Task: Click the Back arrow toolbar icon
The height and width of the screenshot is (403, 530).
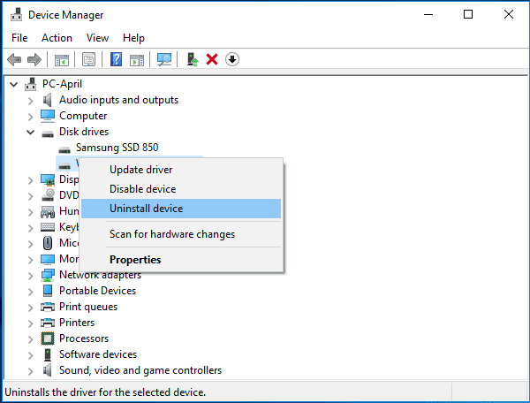Action: [14, 60]
